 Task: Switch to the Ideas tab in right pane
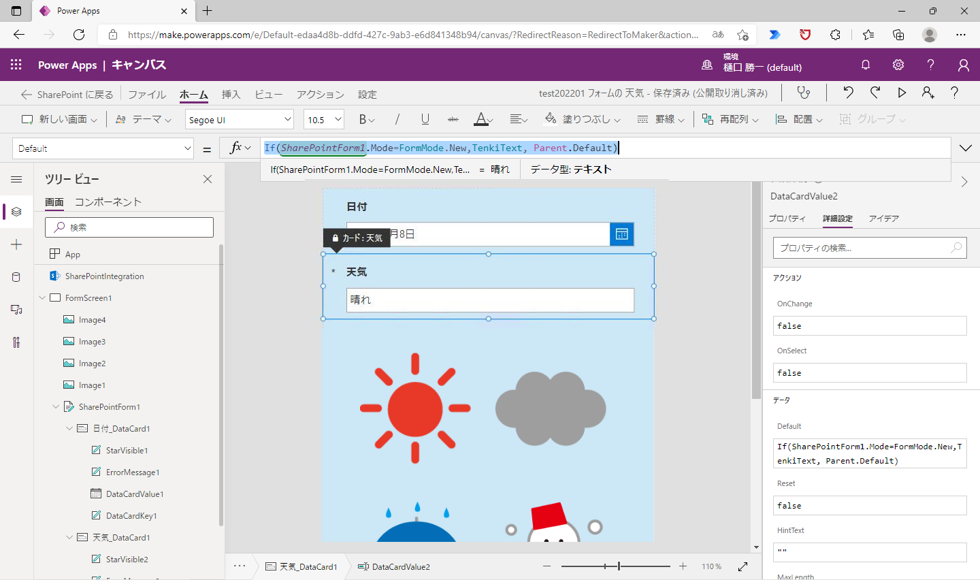tap(883, 219)
